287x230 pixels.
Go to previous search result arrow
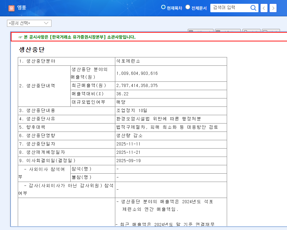click(264, 8)
